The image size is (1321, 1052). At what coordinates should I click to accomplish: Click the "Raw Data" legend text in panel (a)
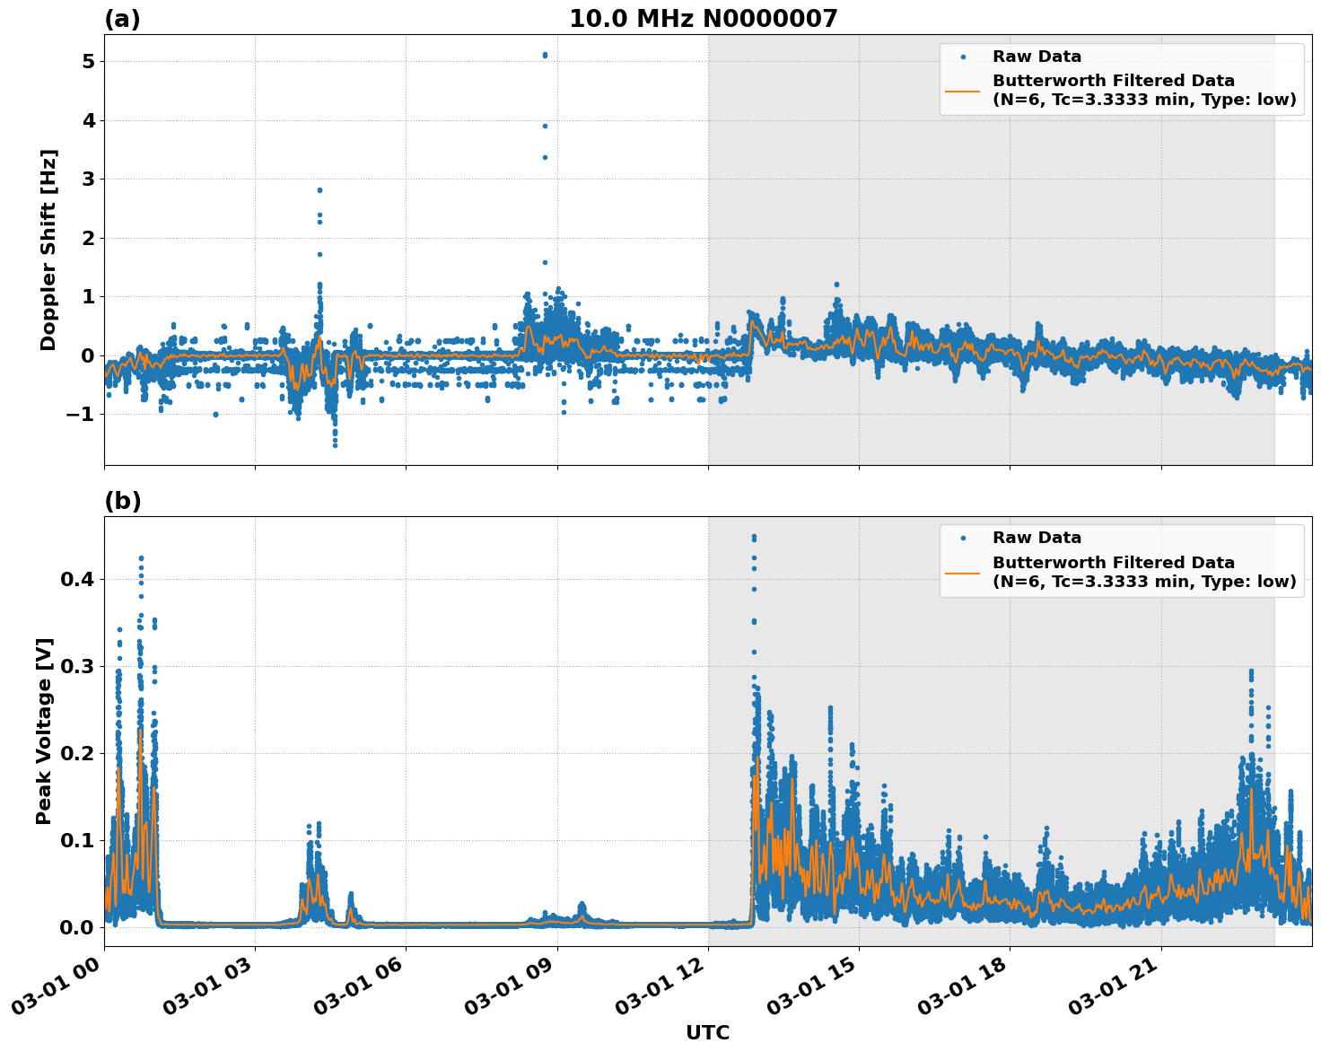click(1037, 57)
